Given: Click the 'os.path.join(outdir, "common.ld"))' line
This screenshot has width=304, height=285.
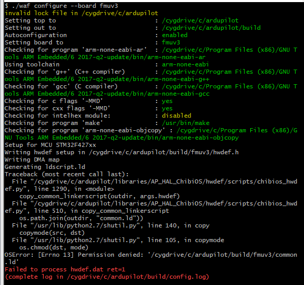Looking at the screenshot, I should (x=81, y=218).
